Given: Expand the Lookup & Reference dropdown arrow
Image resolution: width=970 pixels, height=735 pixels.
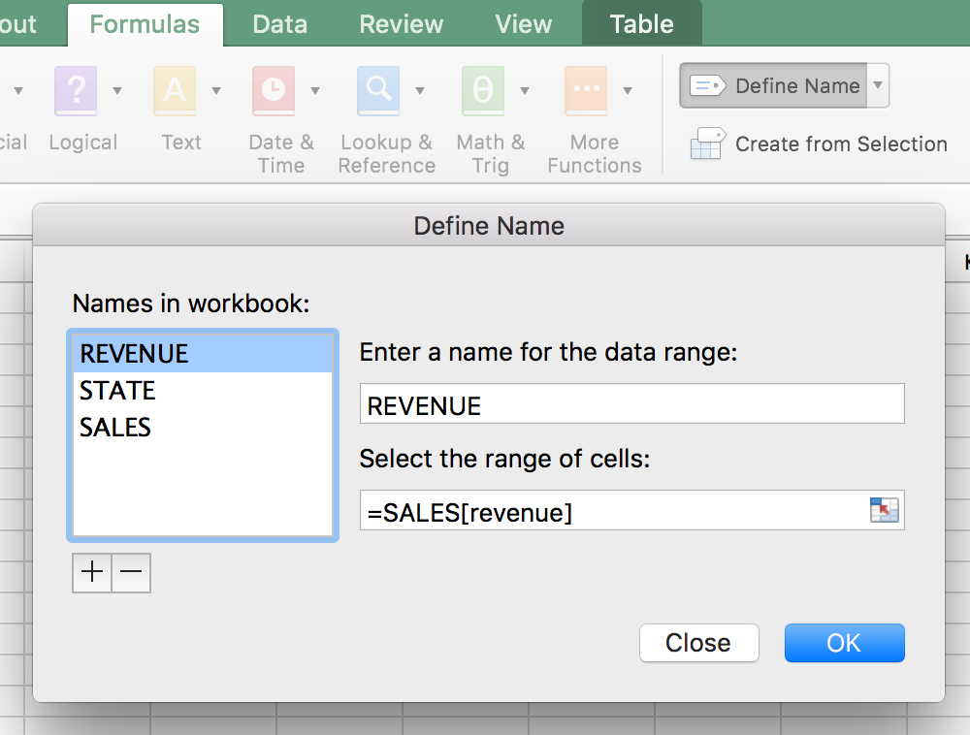Looking at the screenshot, I should (420, 91).
